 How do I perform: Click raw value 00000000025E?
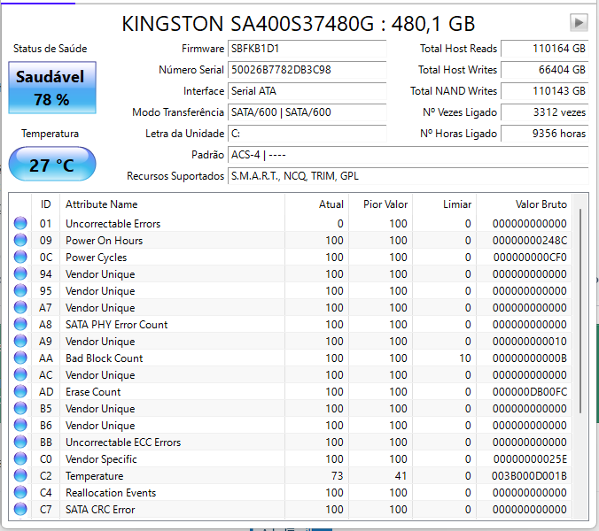[530, 459]
